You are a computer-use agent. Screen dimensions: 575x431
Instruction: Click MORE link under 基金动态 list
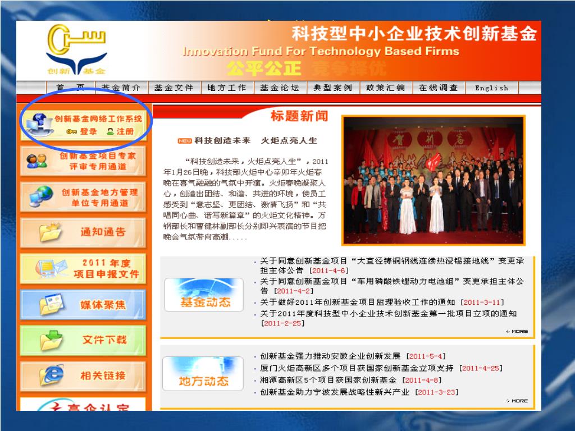click(x=517, y=331)
